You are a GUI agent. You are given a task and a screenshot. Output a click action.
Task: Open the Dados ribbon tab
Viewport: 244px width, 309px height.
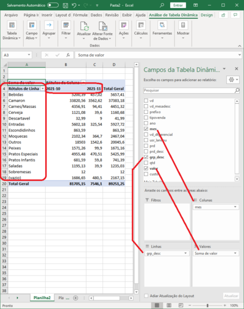[x=96, y=15]
